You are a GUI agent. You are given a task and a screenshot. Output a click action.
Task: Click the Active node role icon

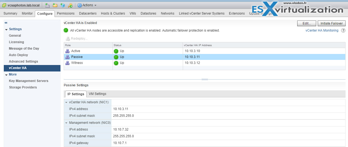[x=67, y=51]
